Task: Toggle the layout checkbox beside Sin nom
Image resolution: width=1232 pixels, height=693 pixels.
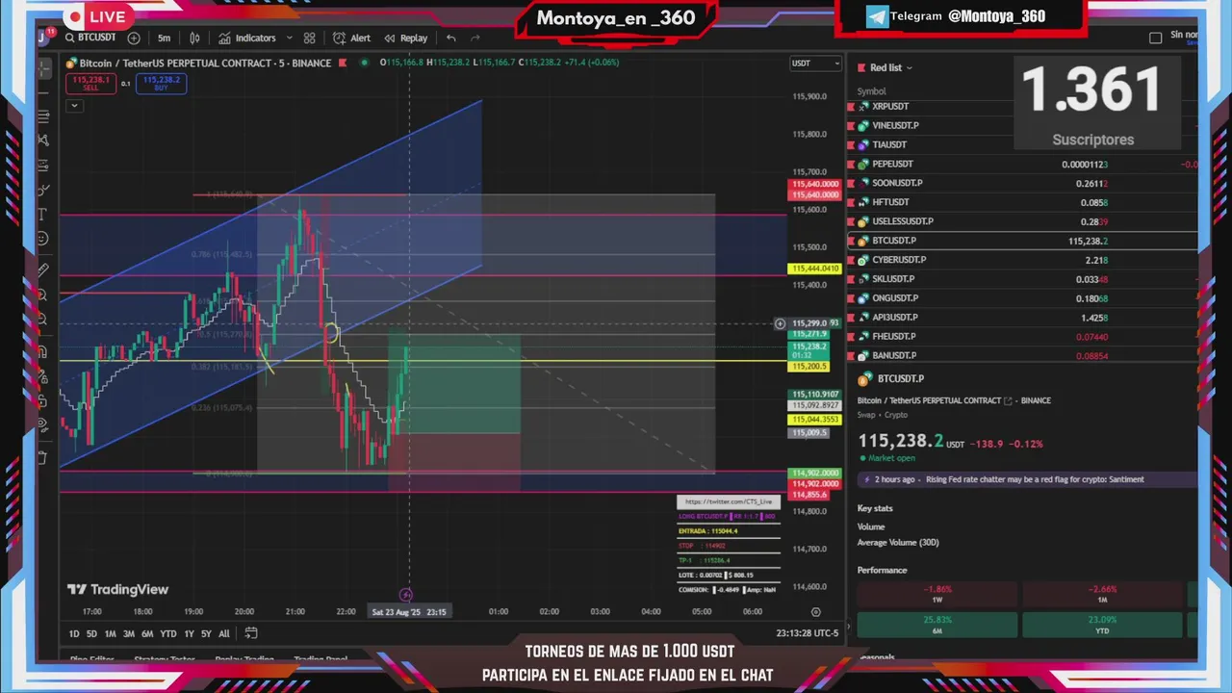Action: click(1156, 38)
